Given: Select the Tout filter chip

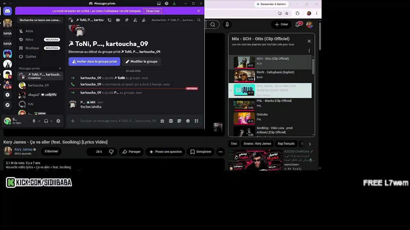Looking at the screenshot, I should pos(234,144).
